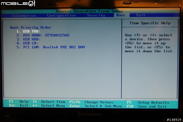Viewport: 183px width, 122px height.
Task: Click the F5/F6 key label
Action: click(x=75, y=102)
